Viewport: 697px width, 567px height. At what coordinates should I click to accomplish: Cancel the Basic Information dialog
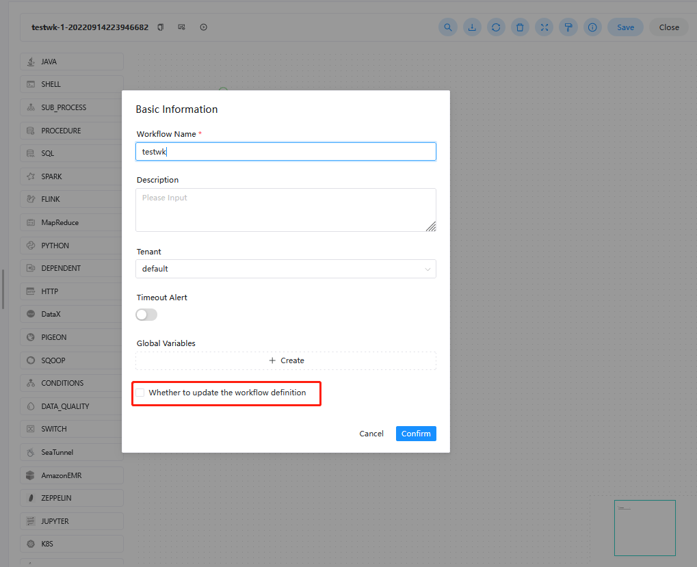pos(371,434)
